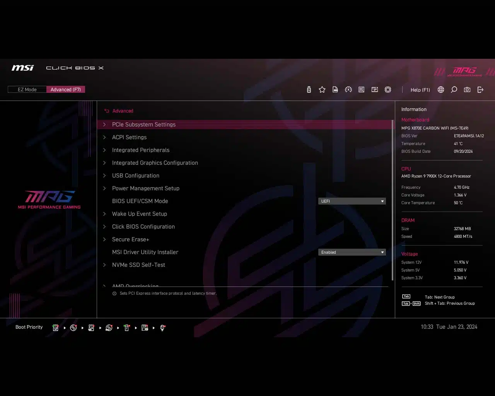Expand Wake Up Event Setup chevron
This screenshot has width=495, height=396.
coord(104,214)
